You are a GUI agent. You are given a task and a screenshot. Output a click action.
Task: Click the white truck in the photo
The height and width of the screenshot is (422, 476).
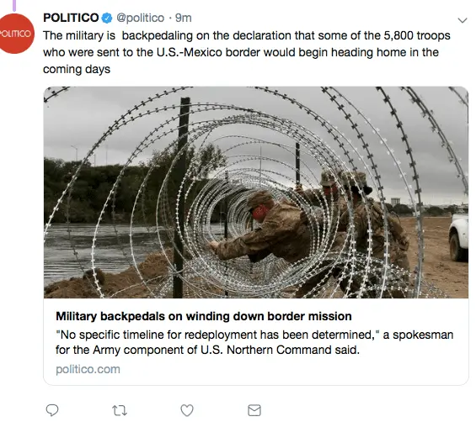tap(458, 237)
